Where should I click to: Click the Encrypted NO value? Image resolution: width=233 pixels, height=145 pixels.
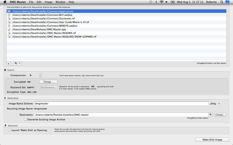point(29,82)
